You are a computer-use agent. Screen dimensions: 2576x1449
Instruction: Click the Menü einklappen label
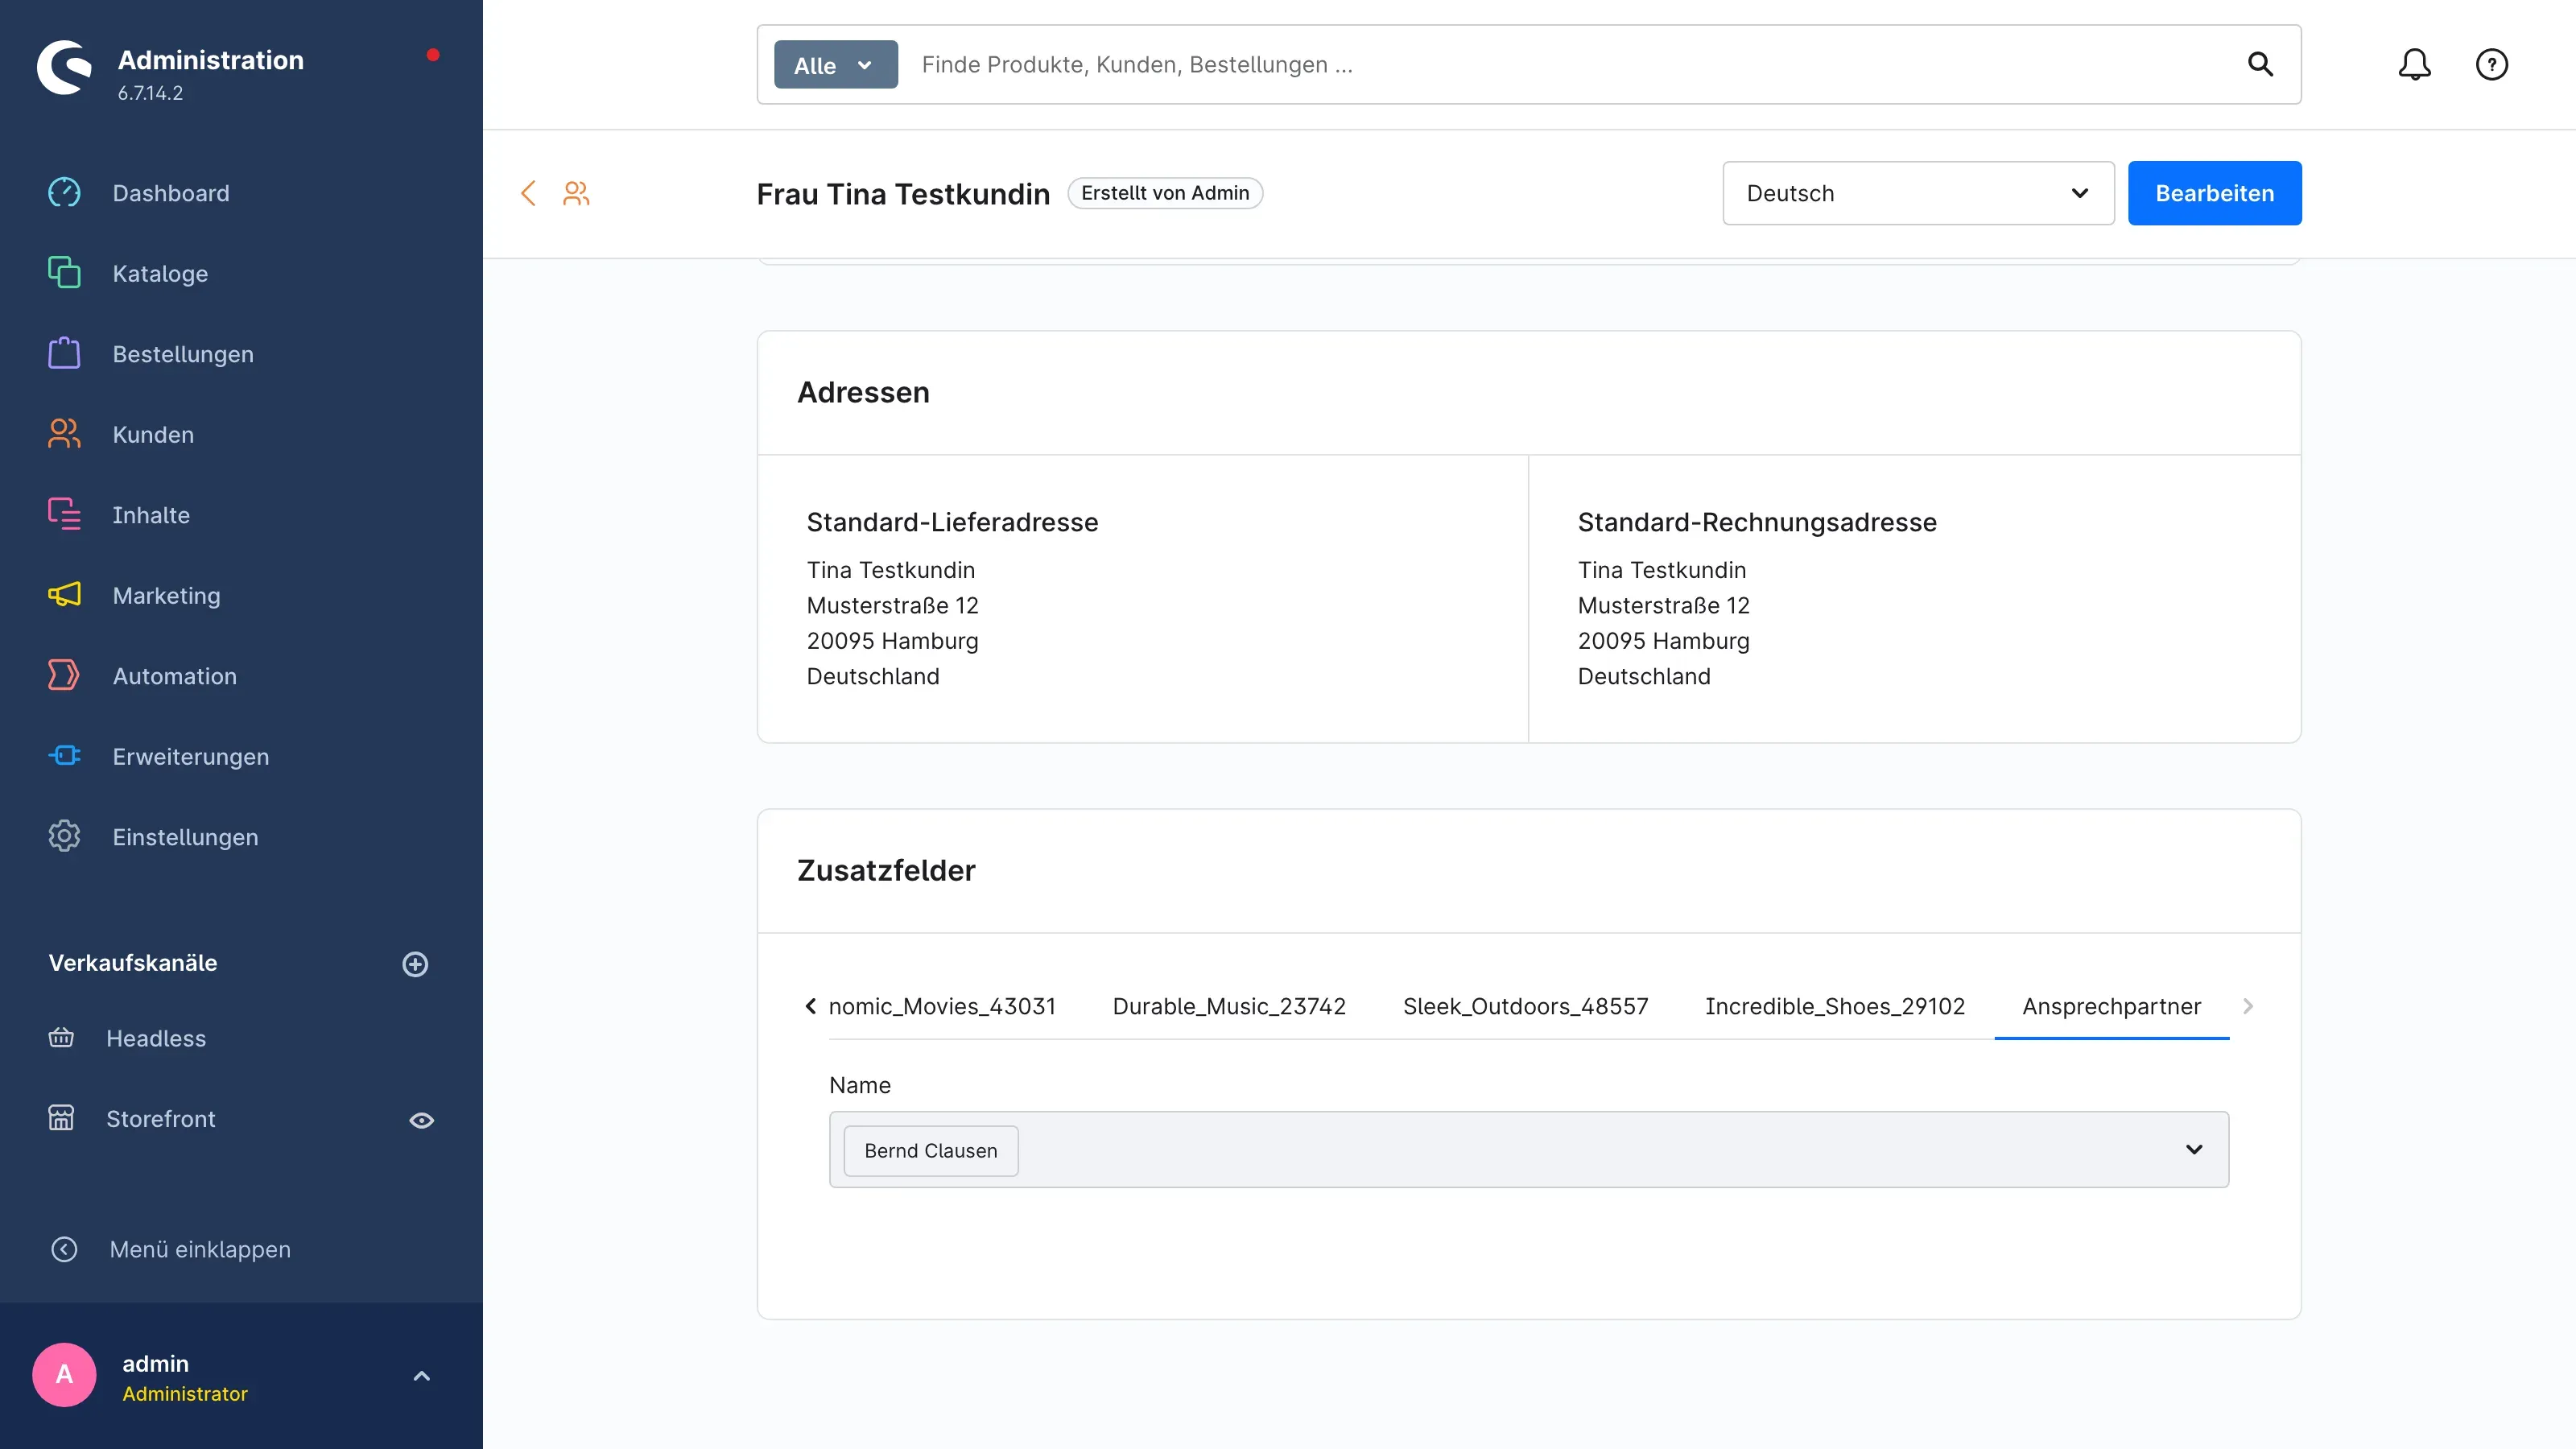pyautogui.click(x=200, y=1249)
